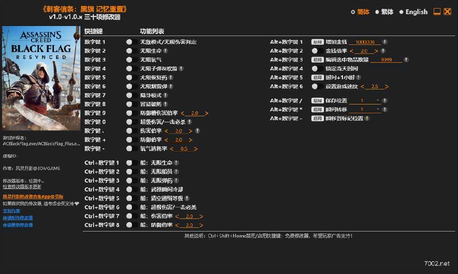The width and height of the screenshot is (458, 274).
Task: Click the mini-mode window icon
Action: (x=436, y=12)
